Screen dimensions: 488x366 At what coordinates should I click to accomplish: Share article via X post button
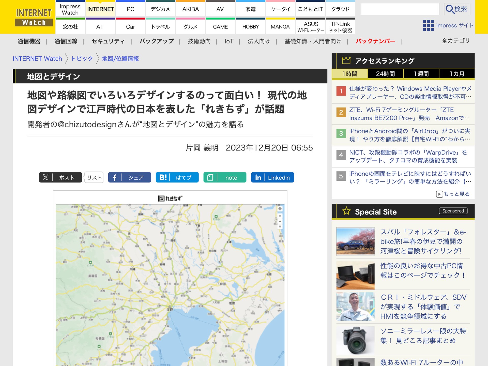(x=60, y=177)
